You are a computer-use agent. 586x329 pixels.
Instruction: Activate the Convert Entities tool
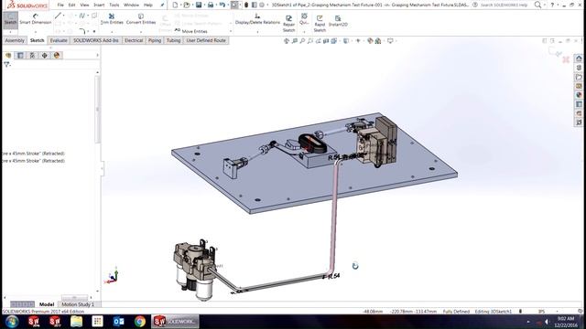(x=141, y=19)
